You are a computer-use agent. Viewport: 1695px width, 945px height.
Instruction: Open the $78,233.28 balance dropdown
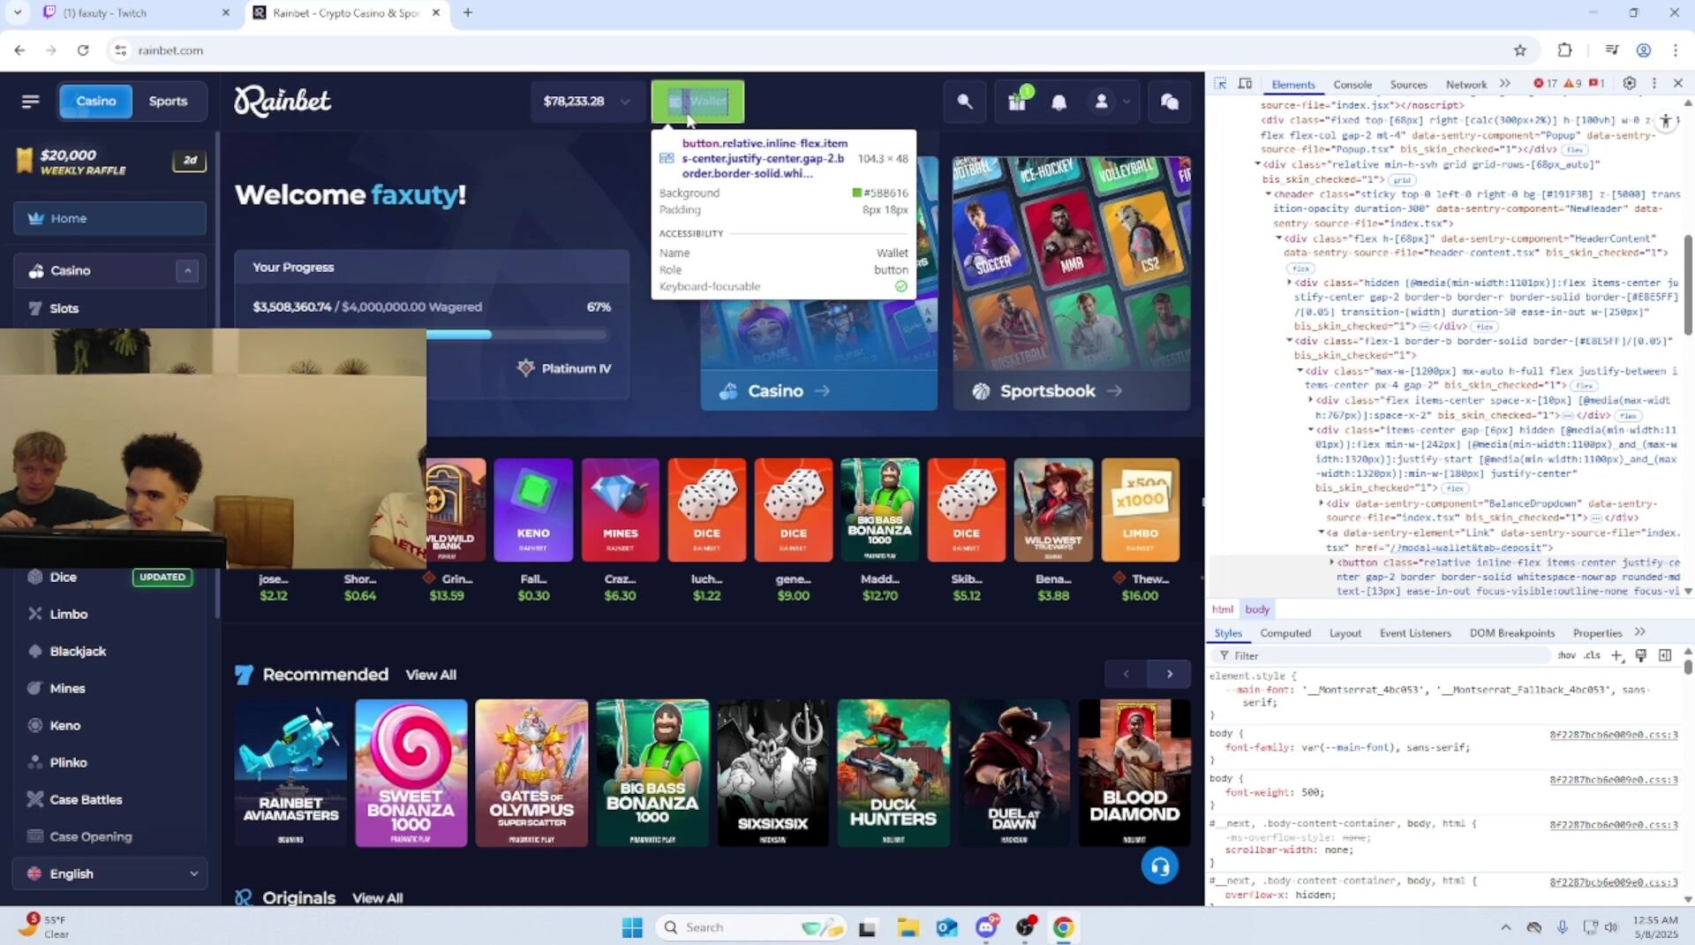coord(587,102)
